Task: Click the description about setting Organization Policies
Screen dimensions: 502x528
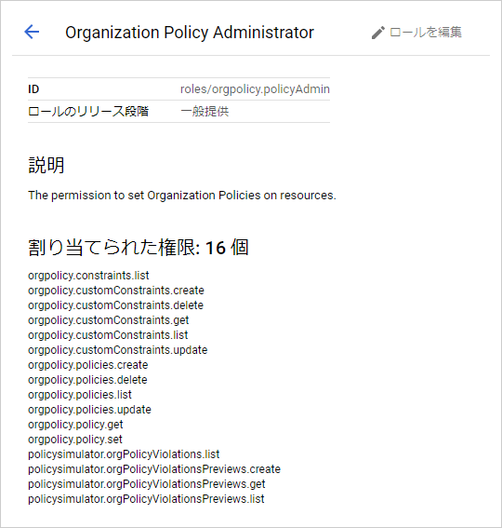Action: coord(182,196)
